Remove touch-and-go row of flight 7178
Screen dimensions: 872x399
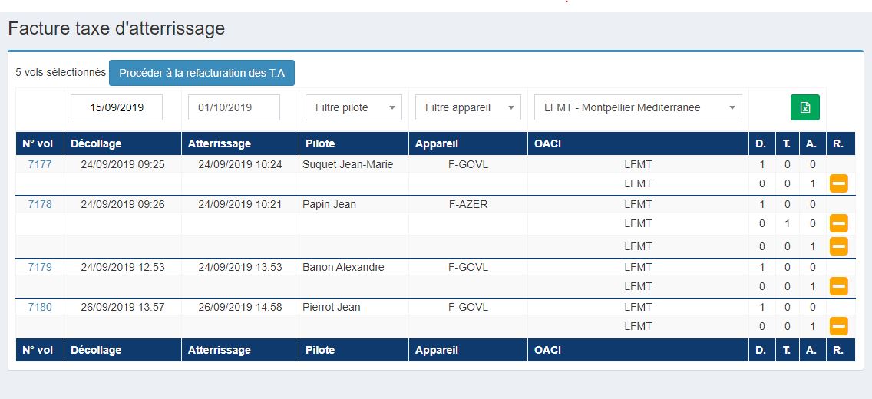tap(839, 223)
